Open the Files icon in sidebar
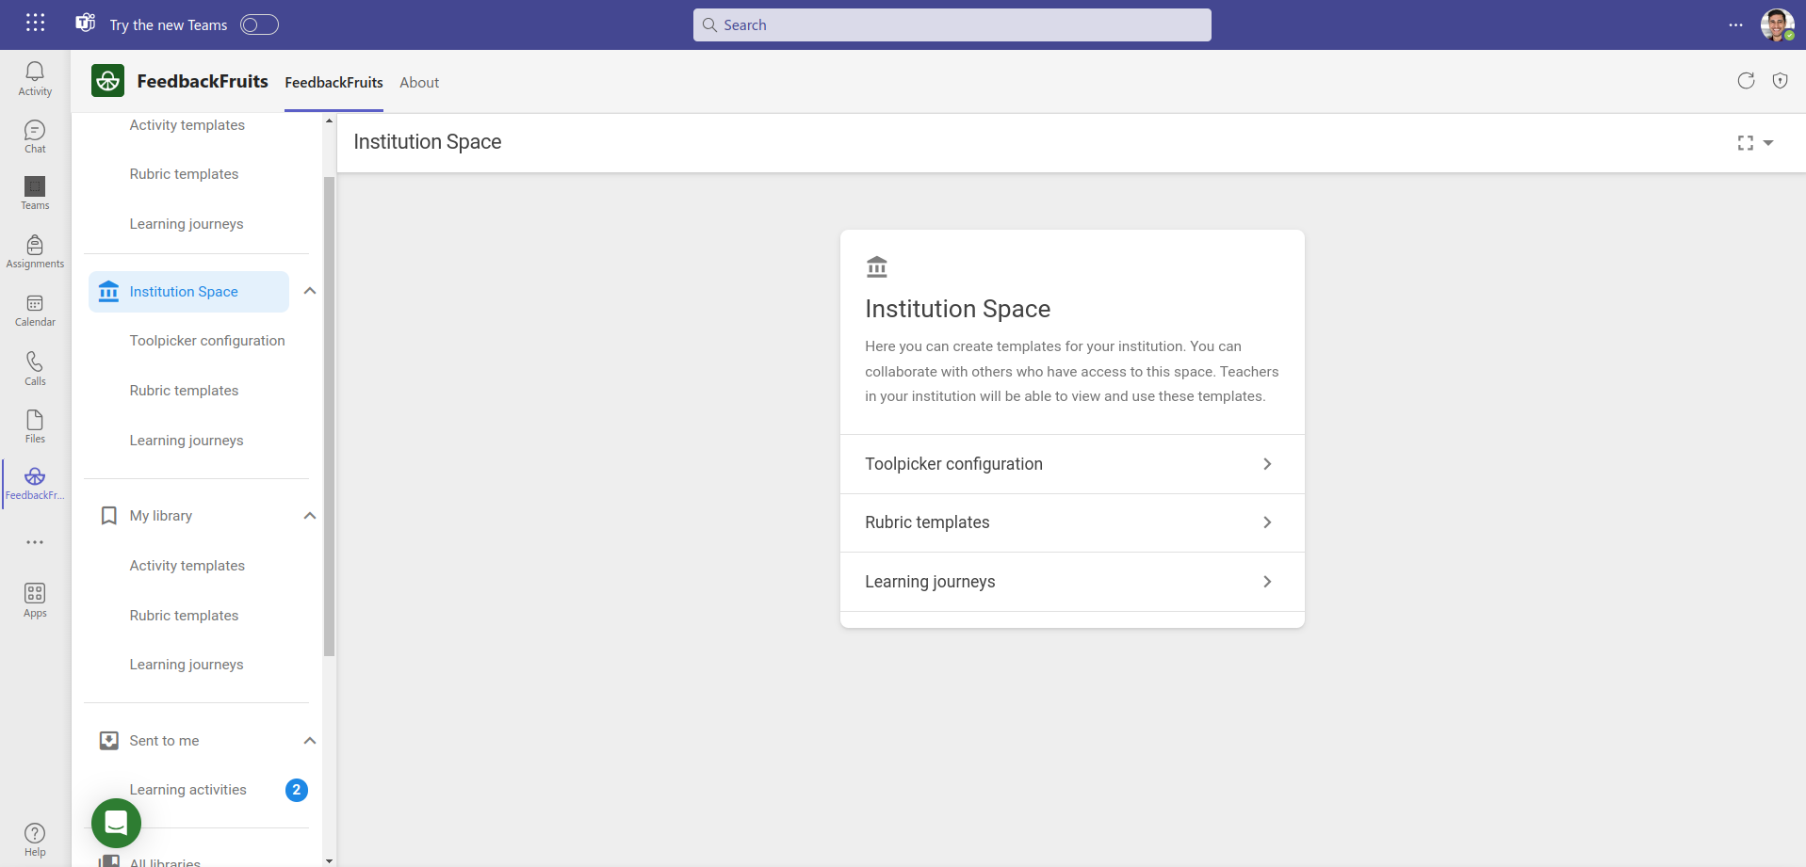The height and width of the screenshot is (867, 1806). tap(35, 425)
